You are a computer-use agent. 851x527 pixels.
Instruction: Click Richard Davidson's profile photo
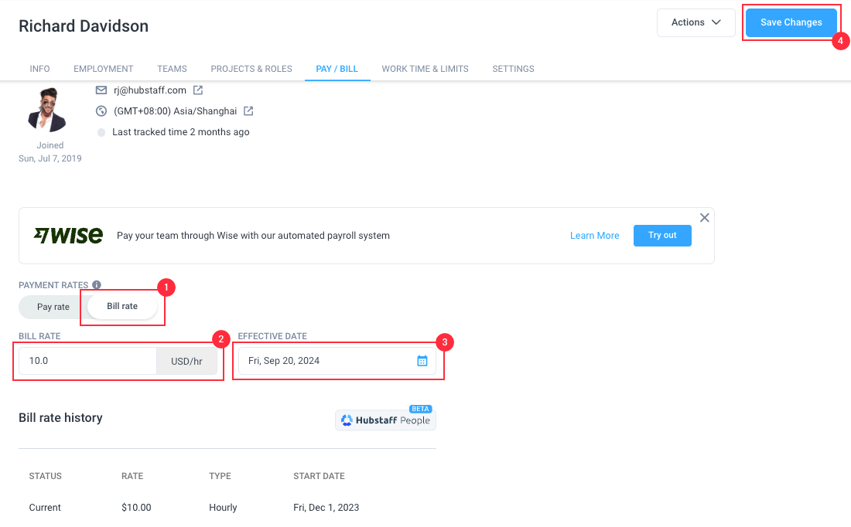click(47, 110)
